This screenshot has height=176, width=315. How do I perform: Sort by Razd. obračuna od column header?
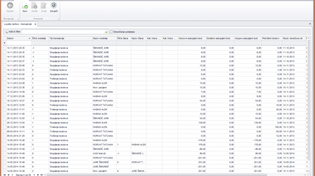[294, 38]
